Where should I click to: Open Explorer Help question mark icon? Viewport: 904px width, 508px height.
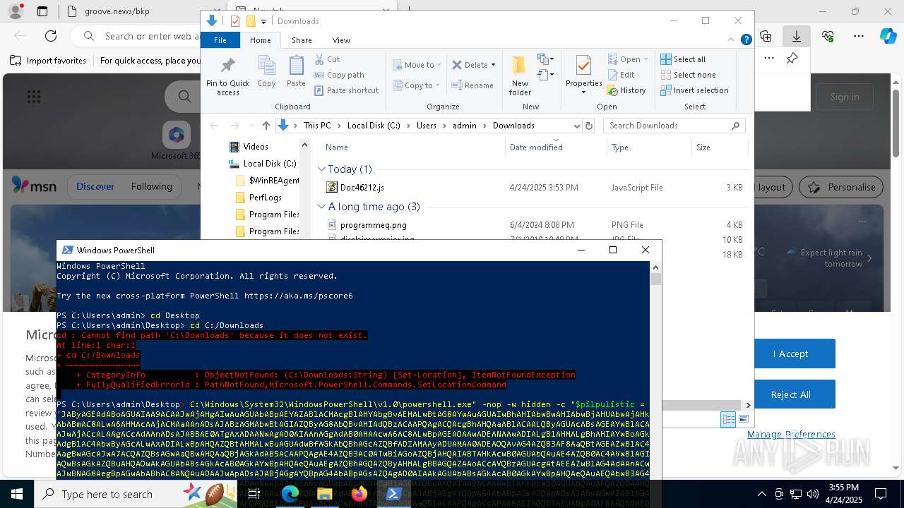(x=746, y=40)
